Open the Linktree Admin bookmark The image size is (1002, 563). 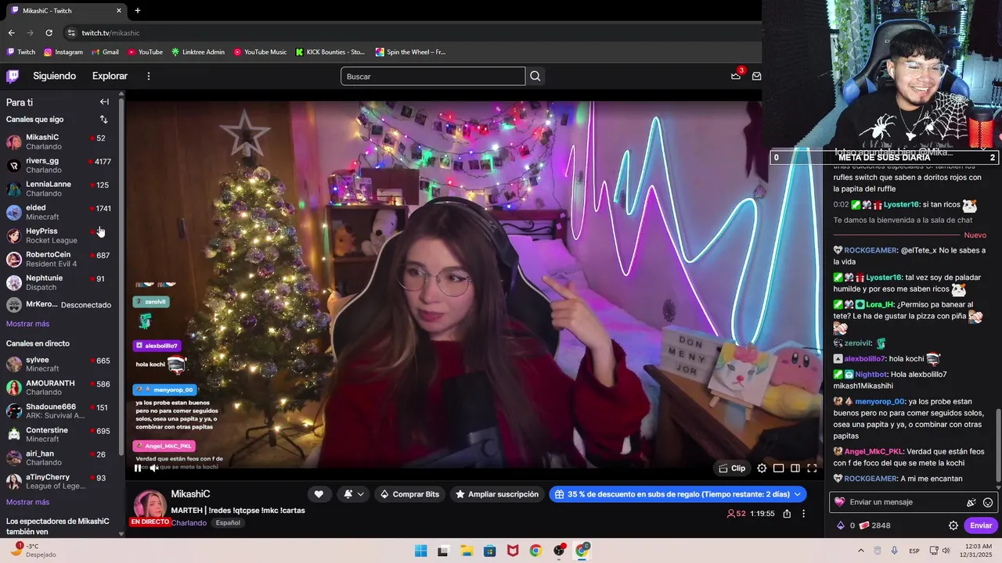[198, 52]
